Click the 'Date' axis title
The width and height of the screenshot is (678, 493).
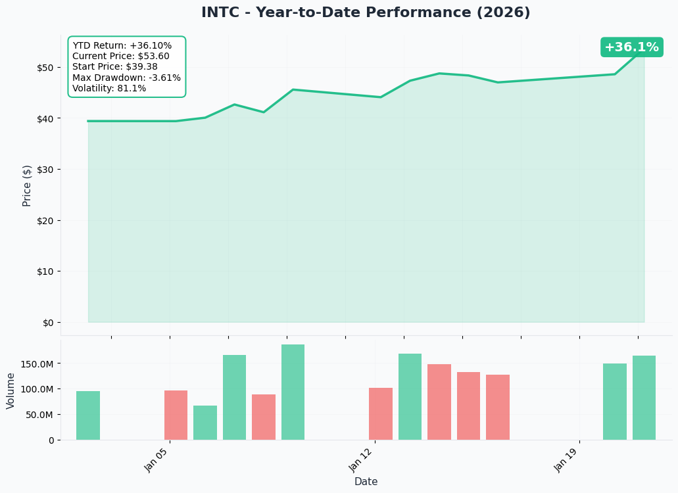366,481
